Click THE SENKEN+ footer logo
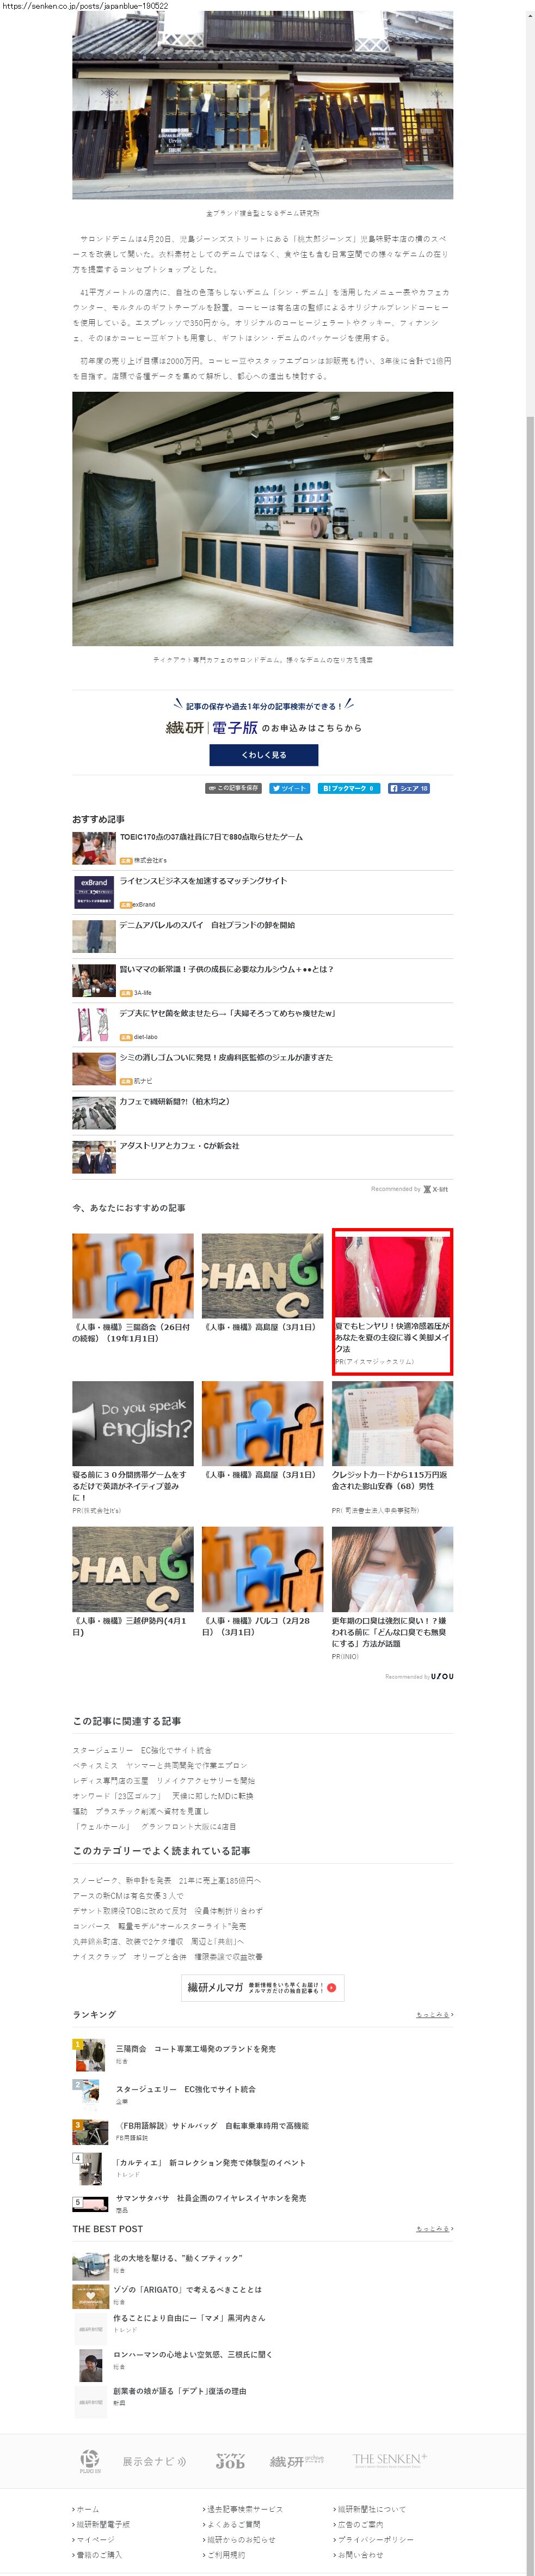 pos(389,2459)
